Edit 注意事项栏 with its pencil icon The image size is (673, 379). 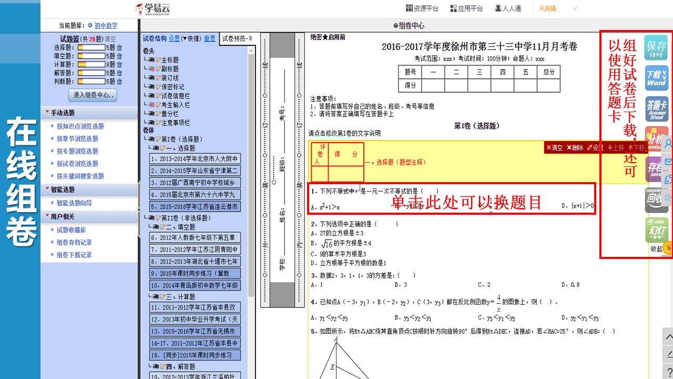tap(158, 123)
